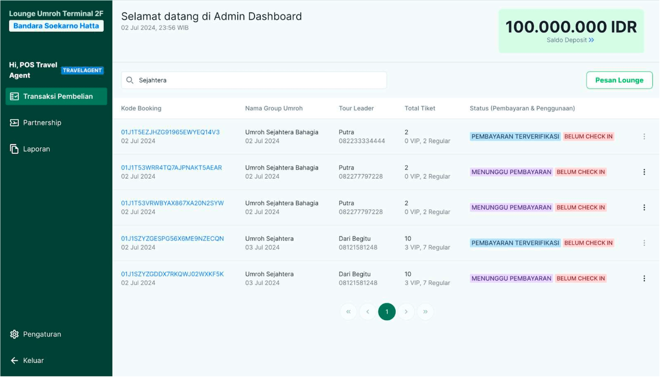Click MENUNGGU PEMBAYARAN badge for booking 01J1SZYZGDDX7RKQWJ02WXKF5K
660x377 pixels.
(511, 278)
